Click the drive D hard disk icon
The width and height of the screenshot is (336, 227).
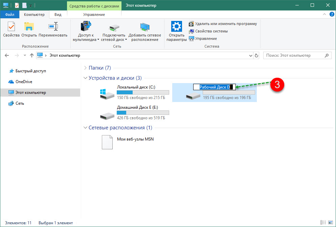point(193,96)
